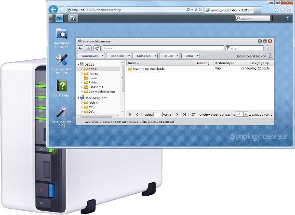Click the green refresh icon in pagination bar
Viewport: 295px width, 215px height.
(x=193, y=114)
